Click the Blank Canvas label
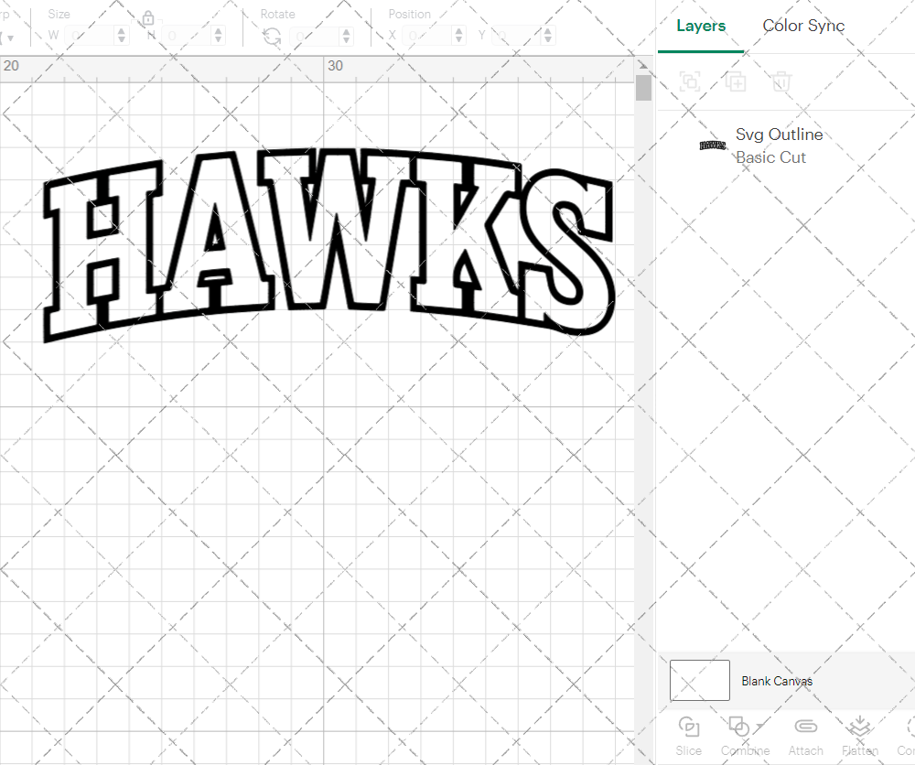The image size is (915, 765). click(778, 681)
